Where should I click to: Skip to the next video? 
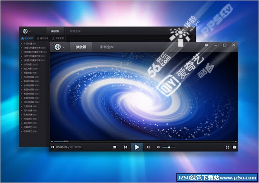[148, 147]
